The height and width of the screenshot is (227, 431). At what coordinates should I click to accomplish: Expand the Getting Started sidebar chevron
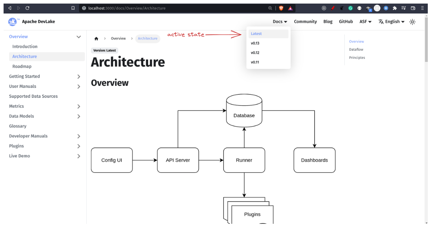coord(79,77)
